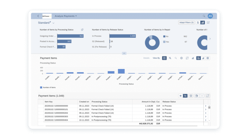Viewport: 248px width, 139px height.
Task: Change the chart type via bar icon
Action: [x=193, y=58]
